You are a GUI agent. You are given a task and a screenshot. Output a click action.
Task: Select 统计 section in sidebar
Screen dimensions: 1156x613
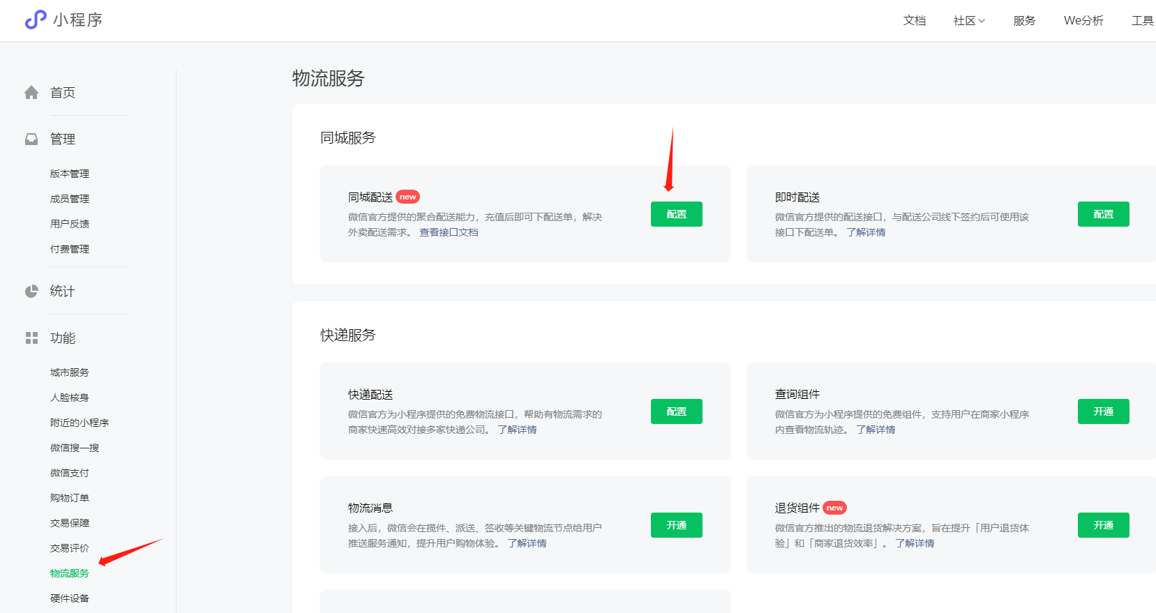tap(63, 292)
